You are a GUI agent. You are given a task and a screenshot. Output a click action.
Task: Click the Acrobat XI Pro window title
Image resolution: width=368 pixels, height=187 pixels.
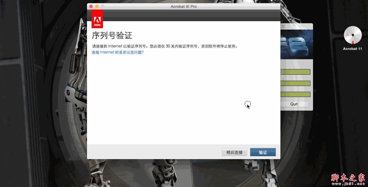(184, 6)
